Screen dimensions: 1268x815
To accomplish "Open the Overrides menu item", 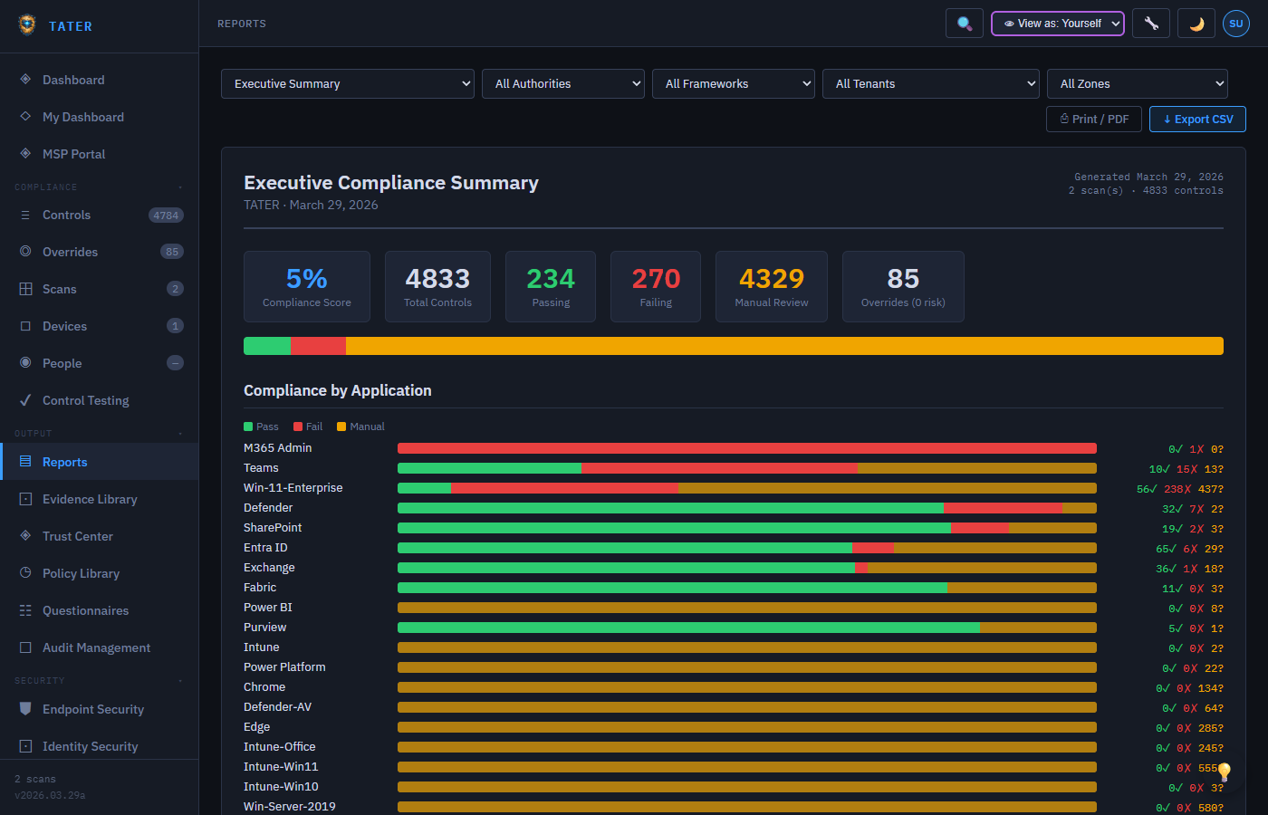I will tap(100, 252).
